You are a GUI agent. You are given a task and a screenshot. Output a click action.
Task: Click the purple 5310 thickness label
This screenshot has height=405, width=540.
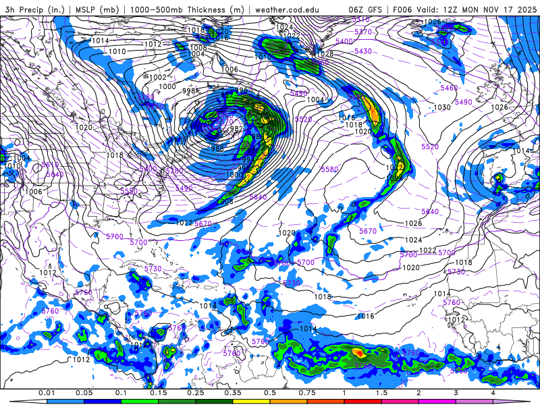click(x=361, y=20)
